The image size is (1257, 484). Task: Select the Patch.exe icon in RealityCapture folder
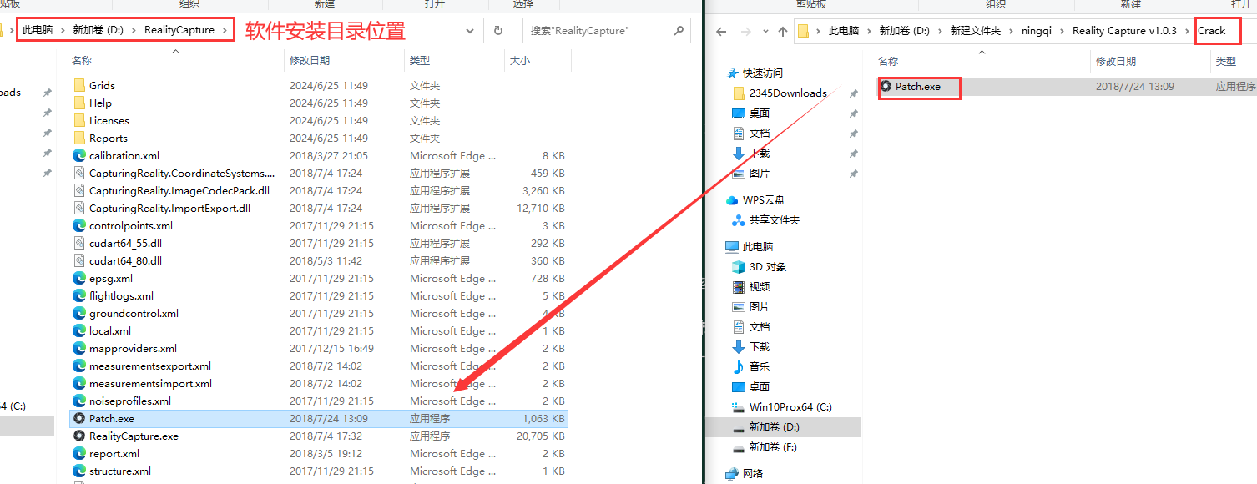(79, 418)
